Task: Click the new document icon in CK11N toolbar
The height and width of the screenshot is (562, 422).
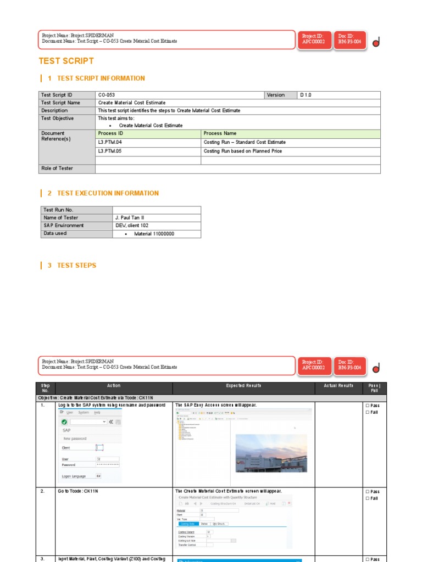Action: [x=181, y=504]
